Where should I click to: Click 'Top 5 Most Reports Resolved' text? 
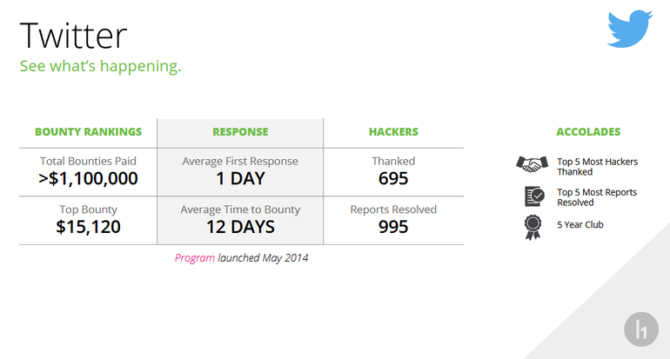[597, 197]
